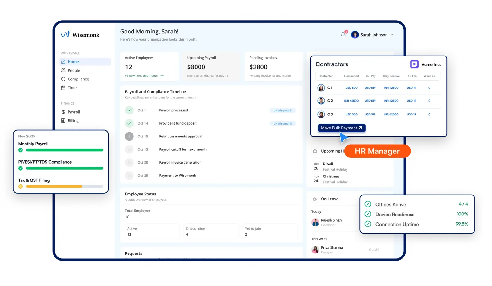Select the Payroll dollar icon under Finance

coord(63,112)
